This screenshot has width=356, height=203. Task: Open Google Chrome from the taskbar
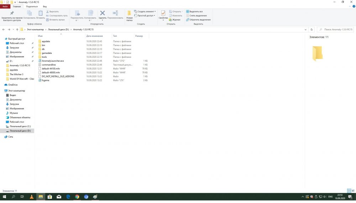coord(77,197)
